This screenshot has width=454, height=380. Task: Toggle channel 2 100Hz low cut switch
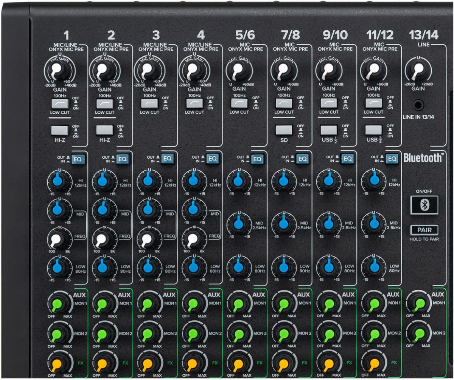[x=104, y=103]
